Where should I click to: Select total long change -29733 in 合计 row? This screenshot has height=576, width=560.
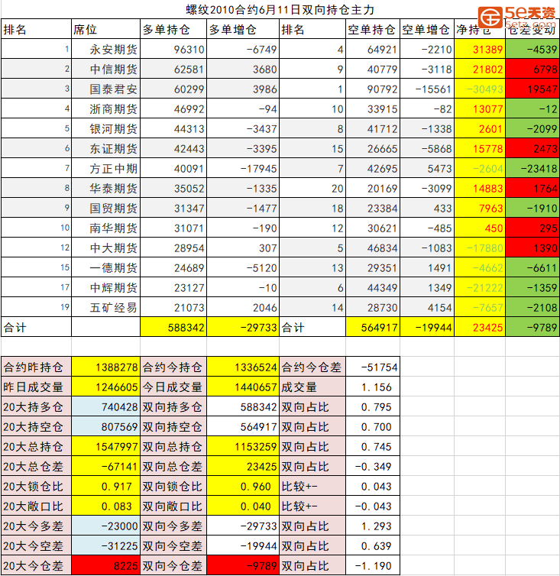(243, 326)
